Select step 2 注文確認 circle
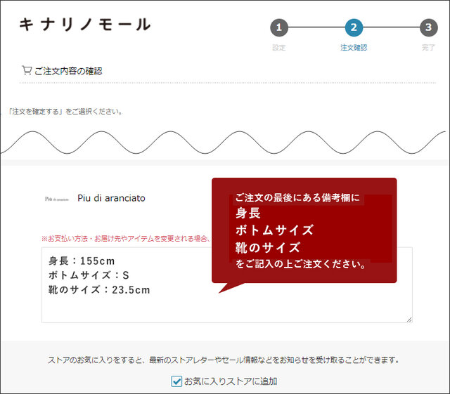The height and width of the screenshot is (394, 450). point(354,27)
